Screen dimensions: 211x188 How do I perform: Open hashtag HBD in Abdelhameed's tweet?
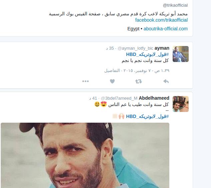click(x=147, y=116)
